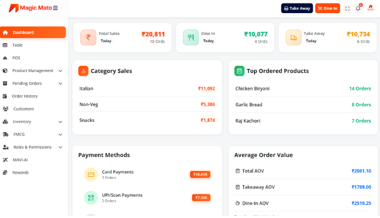
Task: Click the ₹20,811 total sales value
Action: [153, 34]
